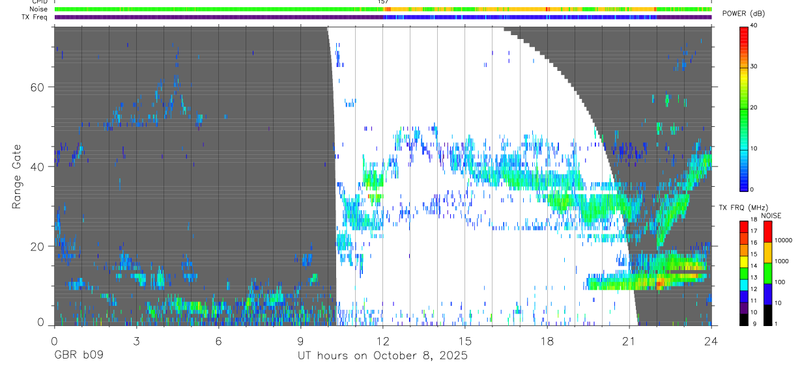
Task: Click the power legend value '30'
Action: [754, 66]
